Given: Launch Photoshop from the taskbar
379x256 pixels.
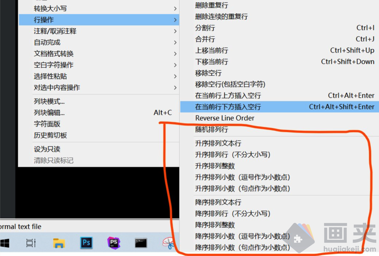Looking at the screenshot, I should [x=86, y=242].
